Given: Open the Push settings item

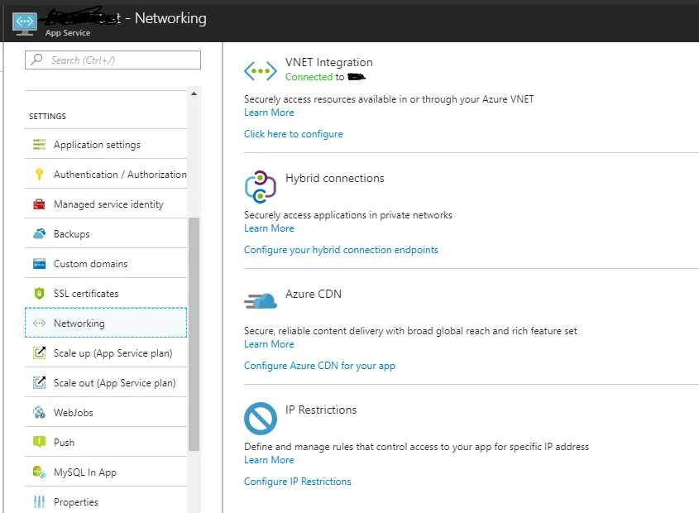Looking at the screenshot, I should point(65,443).
